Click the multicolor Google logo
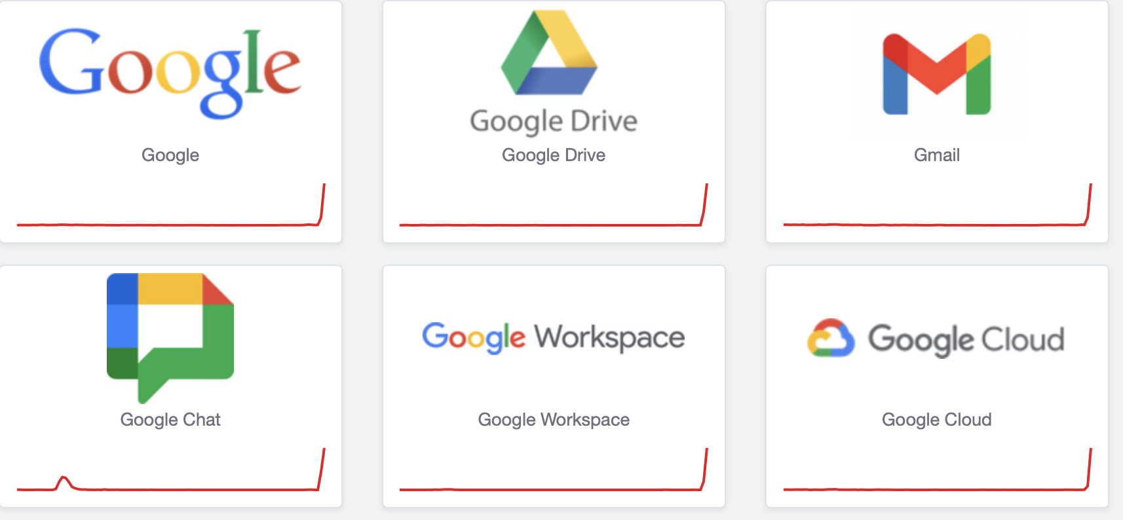The width and height of the screenshot is (1123, 520). (170, 73)
